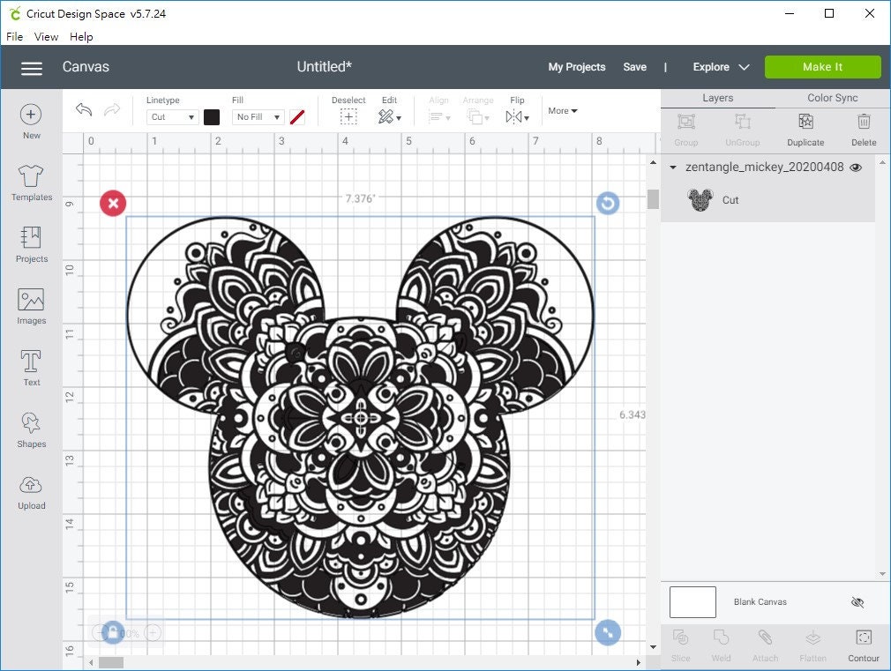Viewport: 891px width, 671px height.
Task: Click the zoom out minus button
Action: 100,632
